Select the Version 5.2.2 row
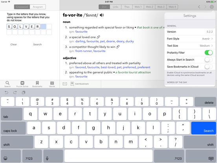The image size is (217, 163). point(190,32)
